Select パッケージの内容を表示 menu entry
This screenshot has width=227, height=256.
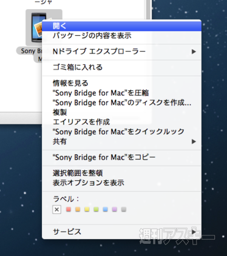click(121, 36)
